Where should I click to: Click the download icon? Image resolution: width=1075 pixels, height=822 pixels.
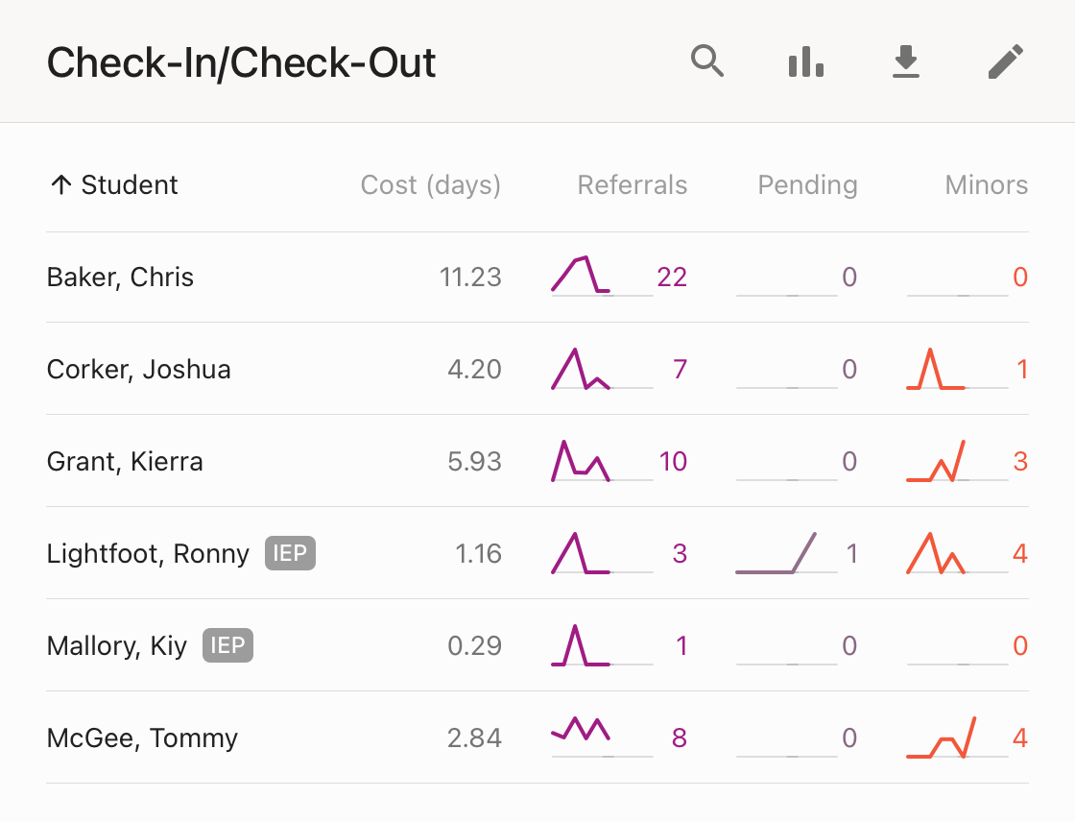tap(905, 62)
